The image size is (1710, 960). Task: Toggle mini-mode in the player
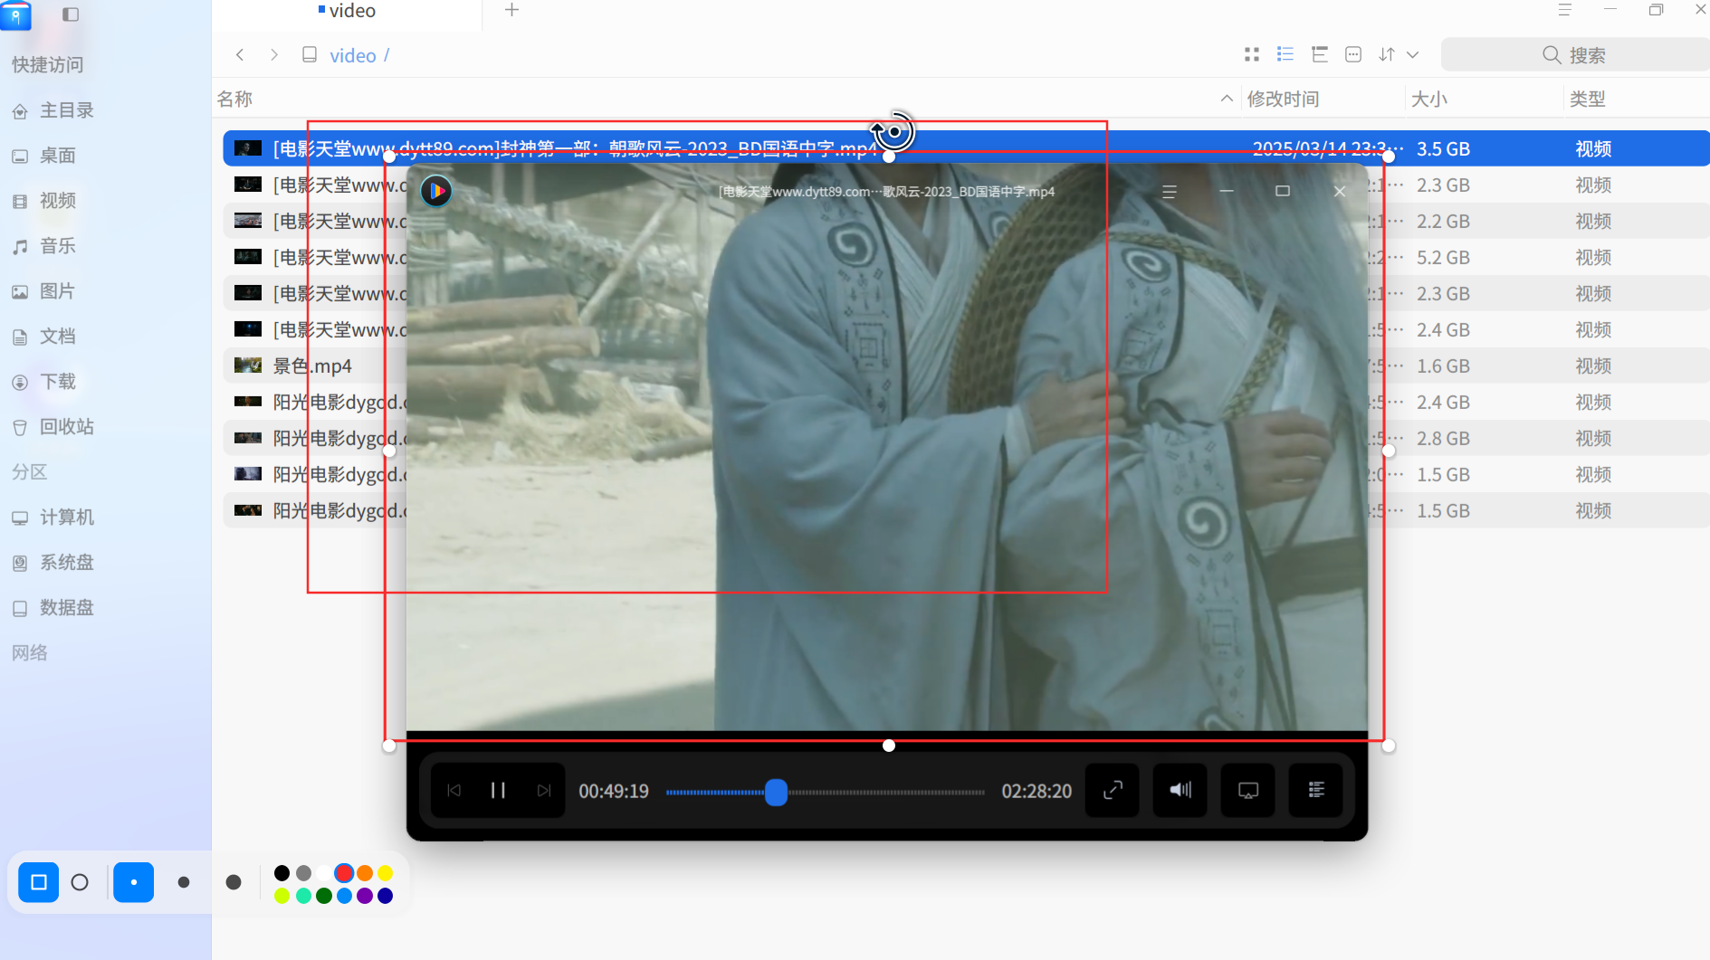coord(1248,790)
